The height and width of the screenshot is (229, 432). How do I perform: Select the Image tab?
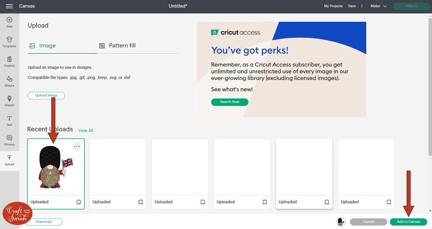[42, 46]
